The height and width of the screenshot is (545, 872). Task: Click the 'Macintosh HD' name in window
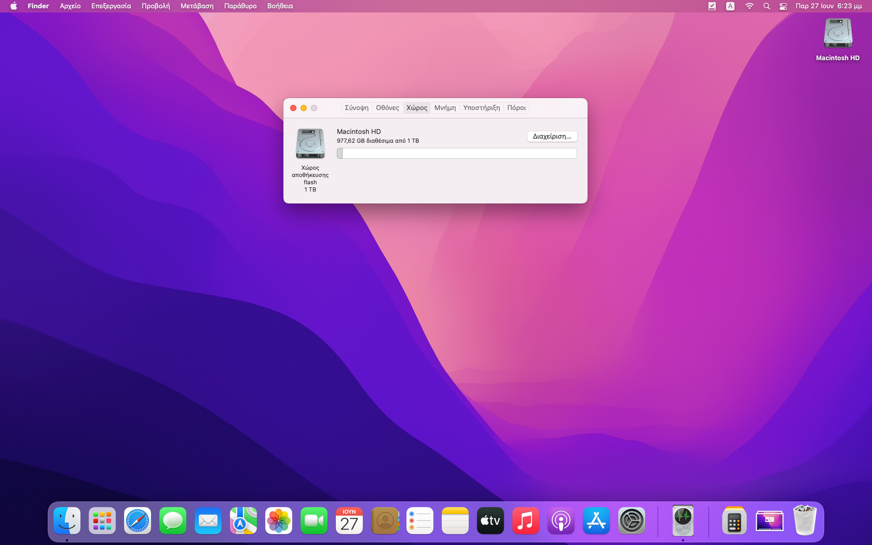359,132
